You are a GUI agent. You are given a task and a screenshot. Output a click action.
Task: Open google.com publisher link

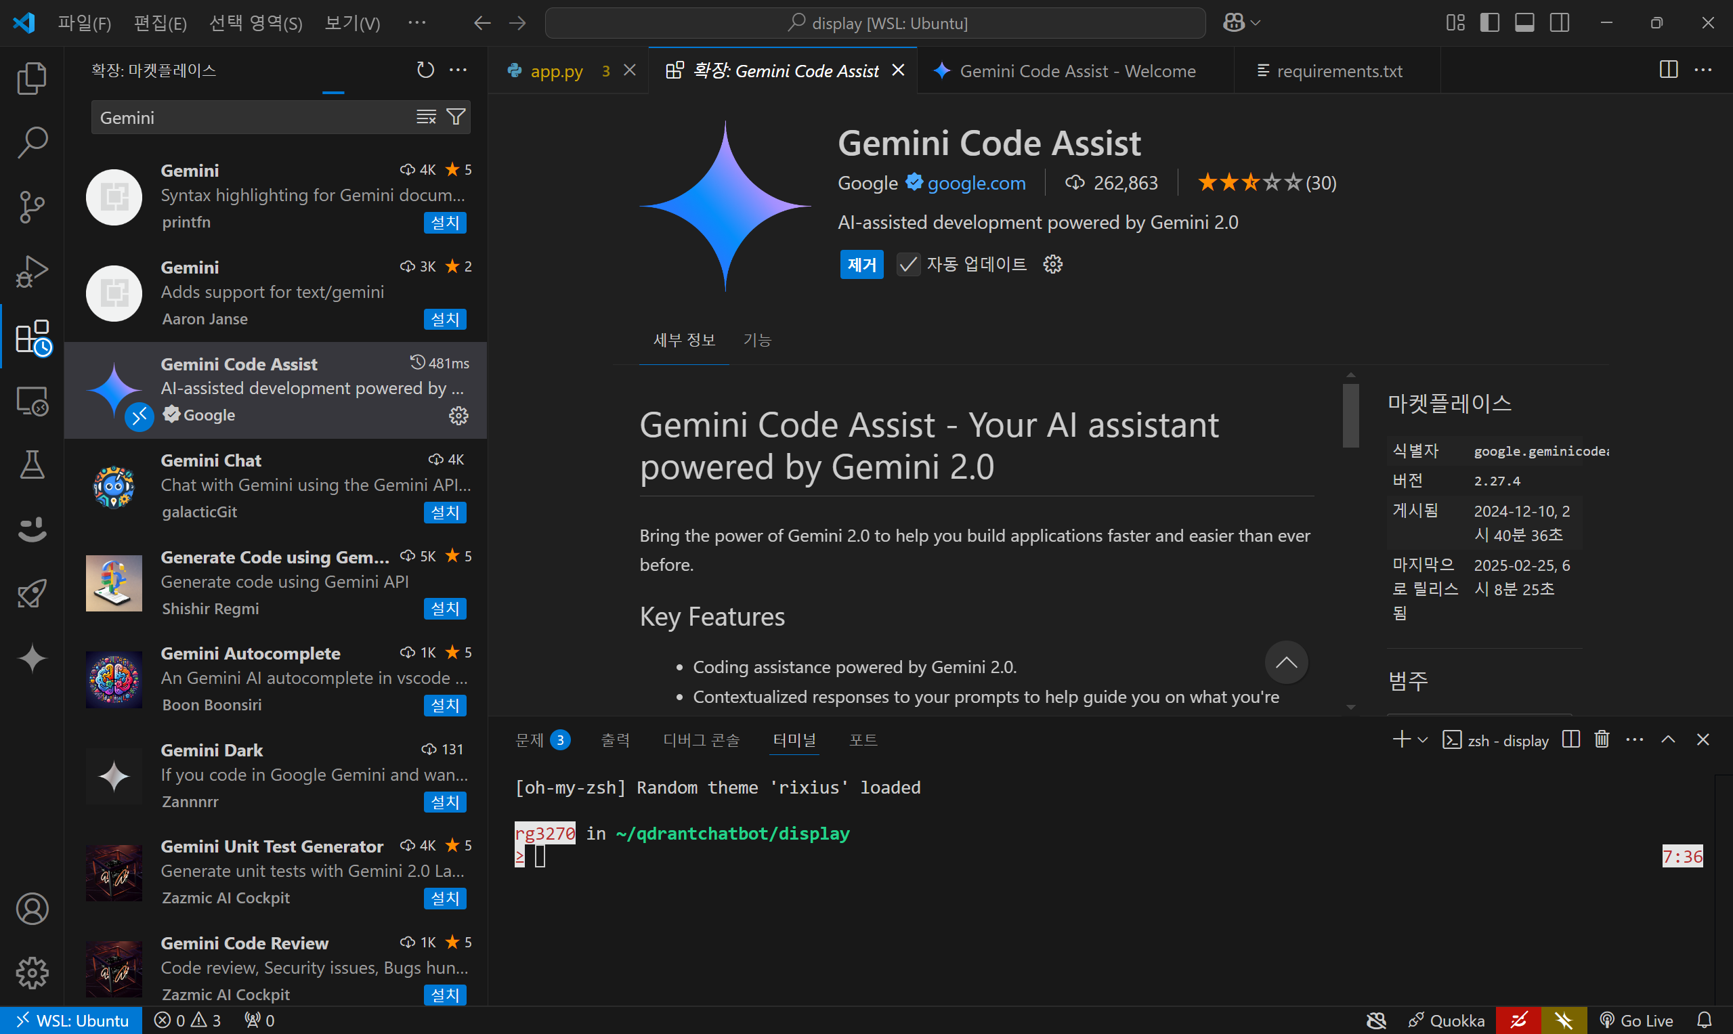977,183
